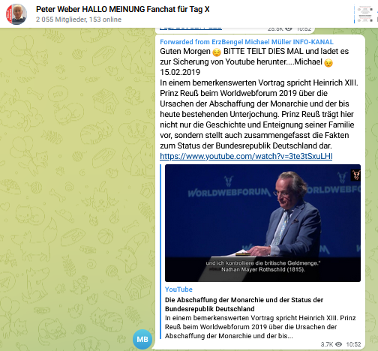
Task: Click the chat title Peter Weber HALLO MEINUNG
Action: 122,9
